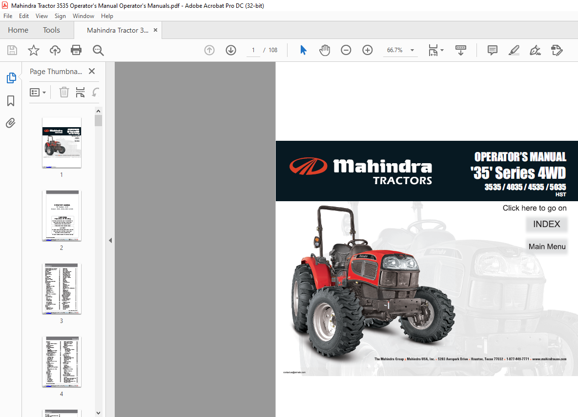Collapse the navigation pane with left arrow
The image size is (578, 417).
pos(110,241)
